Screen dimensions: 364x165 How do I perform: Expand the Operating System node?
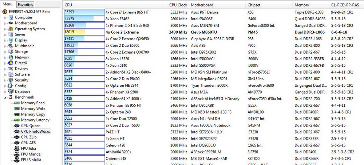pyautogui.click(x=5, y=29)
